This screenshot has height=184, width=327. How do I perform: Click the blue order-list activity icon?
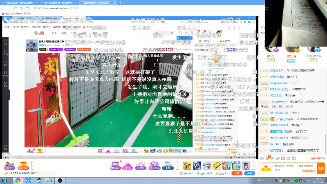(x=168, y=166)
